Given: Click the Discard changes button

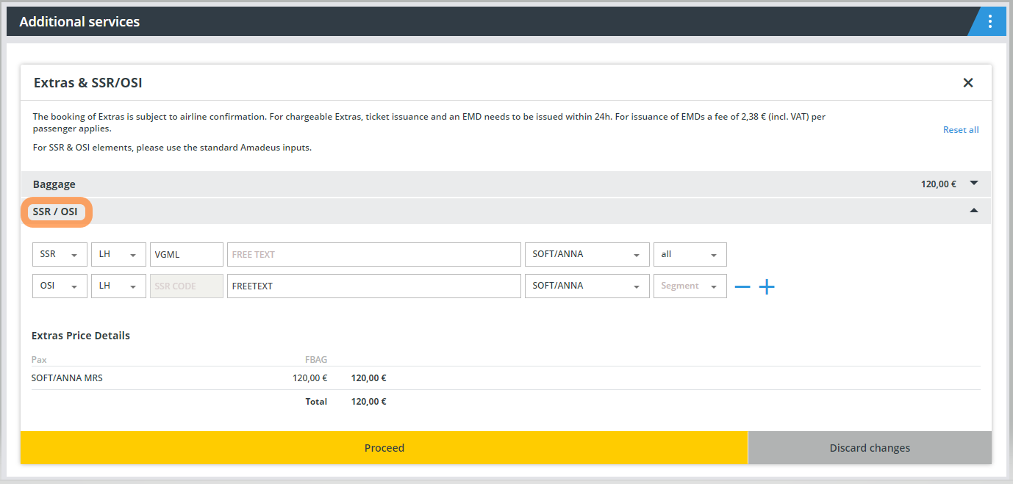Looking at the screenshot, I should click(x=870, y=448).
